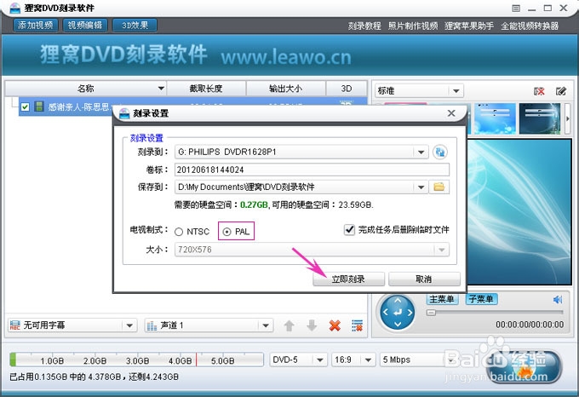Uncheck the 感谢亲人-陈思思 video checkbox

point(25,107)
